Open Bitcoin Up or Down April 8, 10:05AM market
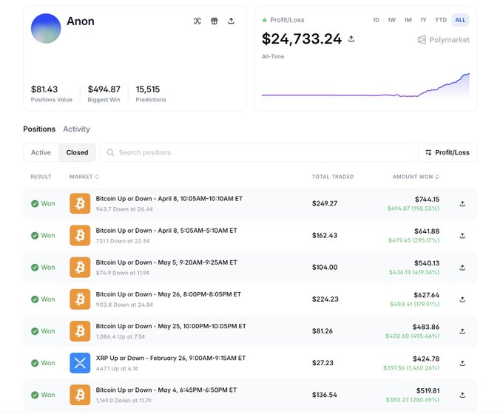The height and width of the screenshot is (414, 503). click(x=169, y=199)
